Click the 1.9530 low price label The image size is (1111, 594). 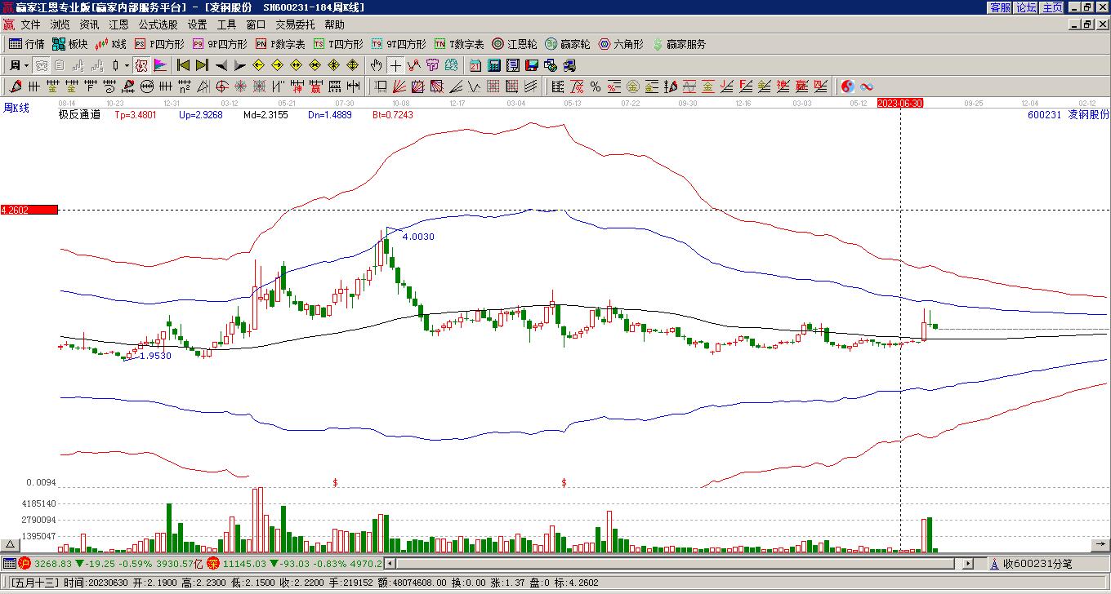click(155, 356)
